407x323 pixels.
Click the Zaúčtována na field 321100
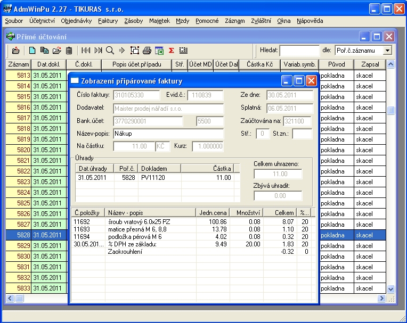pos(297,121)
